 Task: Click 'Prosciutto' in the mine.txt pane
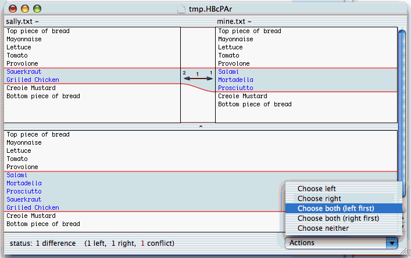tap(235, 88)
